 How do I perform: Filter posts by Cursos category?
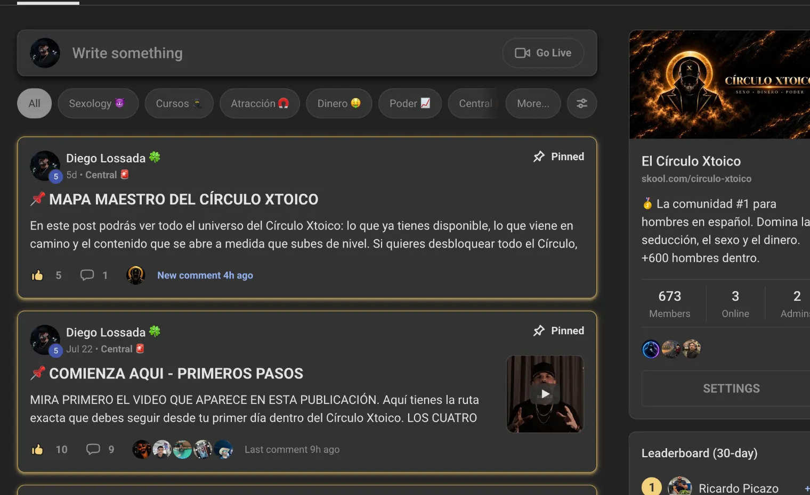pyautogui.click(x=179, y=103)
